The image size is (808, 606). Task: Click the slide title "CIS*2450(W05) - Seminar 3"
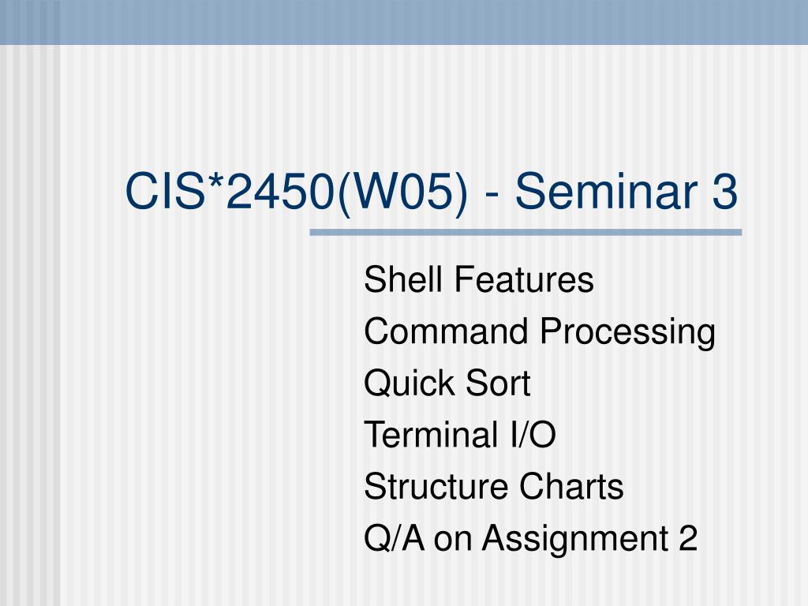pos(432,191)
